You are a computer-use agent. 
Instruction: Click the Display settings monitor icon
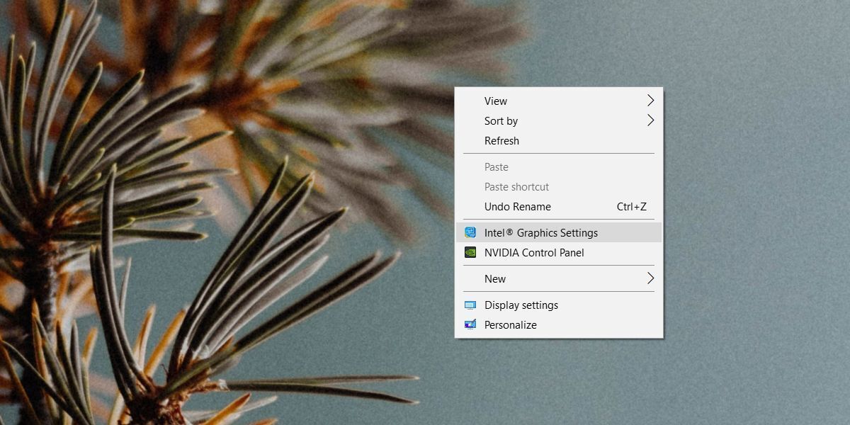470,305
